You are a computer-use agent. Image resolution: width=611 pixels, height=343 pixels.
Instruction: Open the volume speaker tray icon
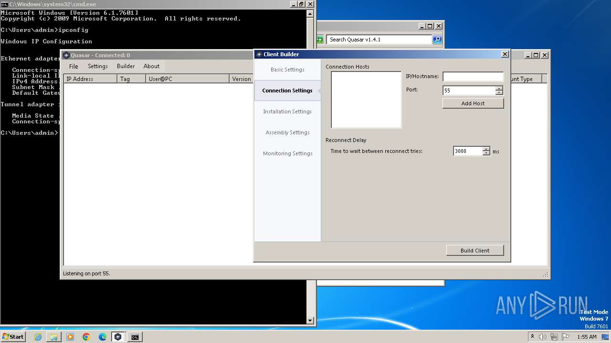pyautogui.click(x=543, y=337)
